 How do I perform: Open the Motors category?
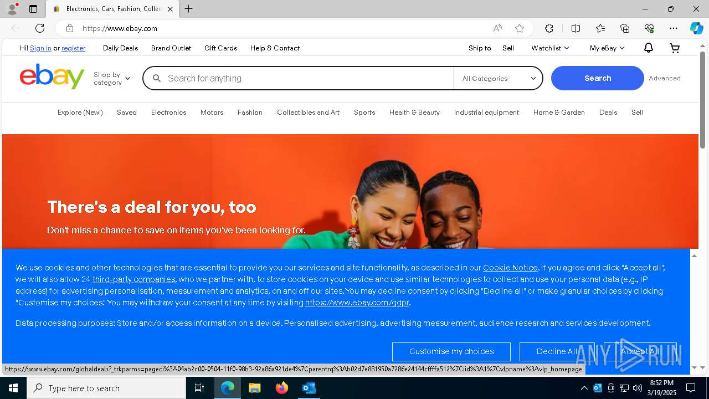212,112
